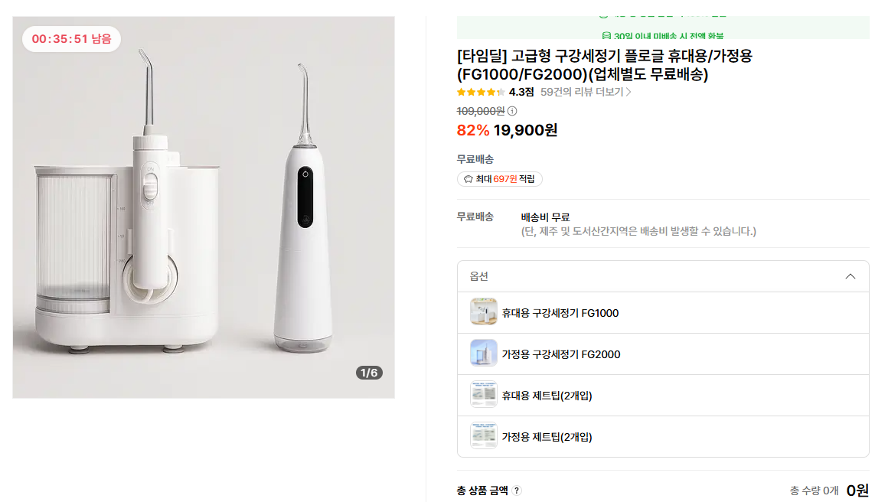875x502 pixels.
Task: Click the FG2000 home irrigator option thumbnail
Action: click(x=484, y=354)
